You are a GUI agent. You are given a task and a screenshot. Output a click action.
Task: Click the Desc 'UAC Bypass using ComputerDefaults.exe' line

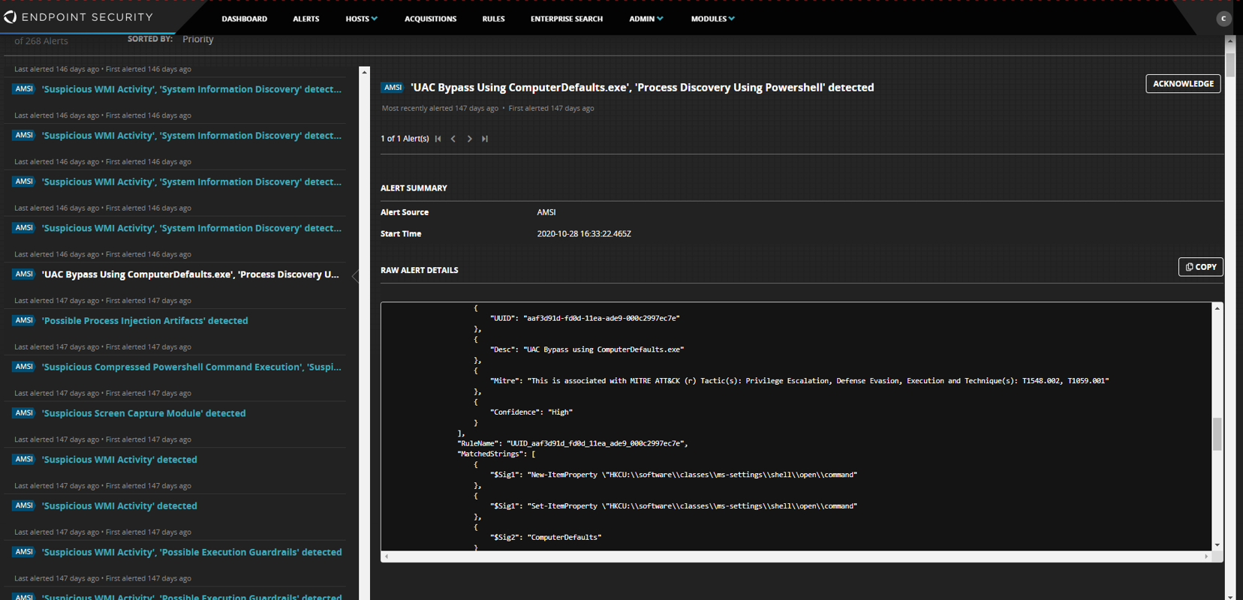tap(587, 349)
